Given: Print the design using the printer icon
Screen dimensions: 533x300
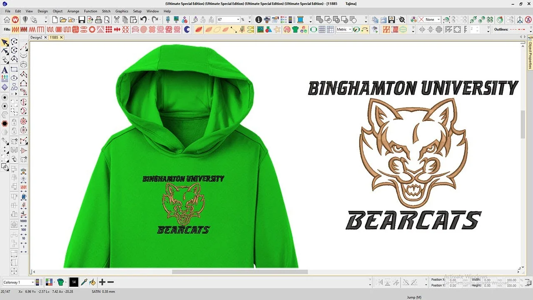Looking at the screenshot, I should point(98,20).
